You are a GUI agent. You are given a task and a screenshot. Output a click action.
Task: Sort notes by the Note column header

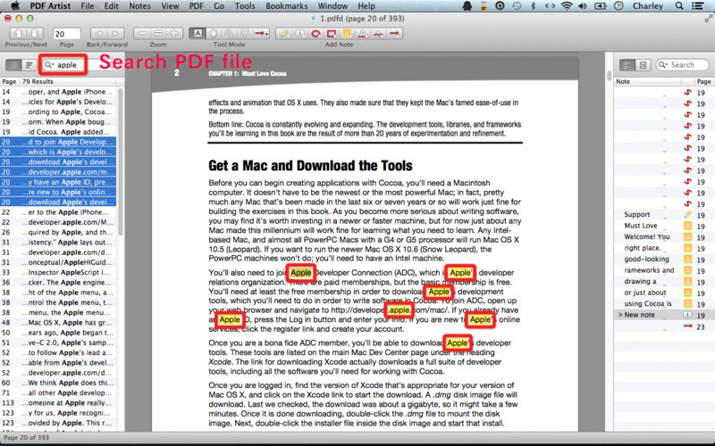[647, 81]
